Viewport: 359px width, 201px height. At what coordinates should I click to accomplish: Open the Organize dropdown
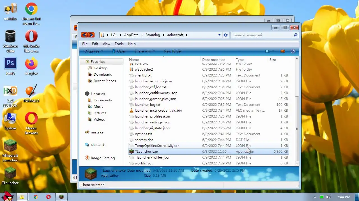94,51
